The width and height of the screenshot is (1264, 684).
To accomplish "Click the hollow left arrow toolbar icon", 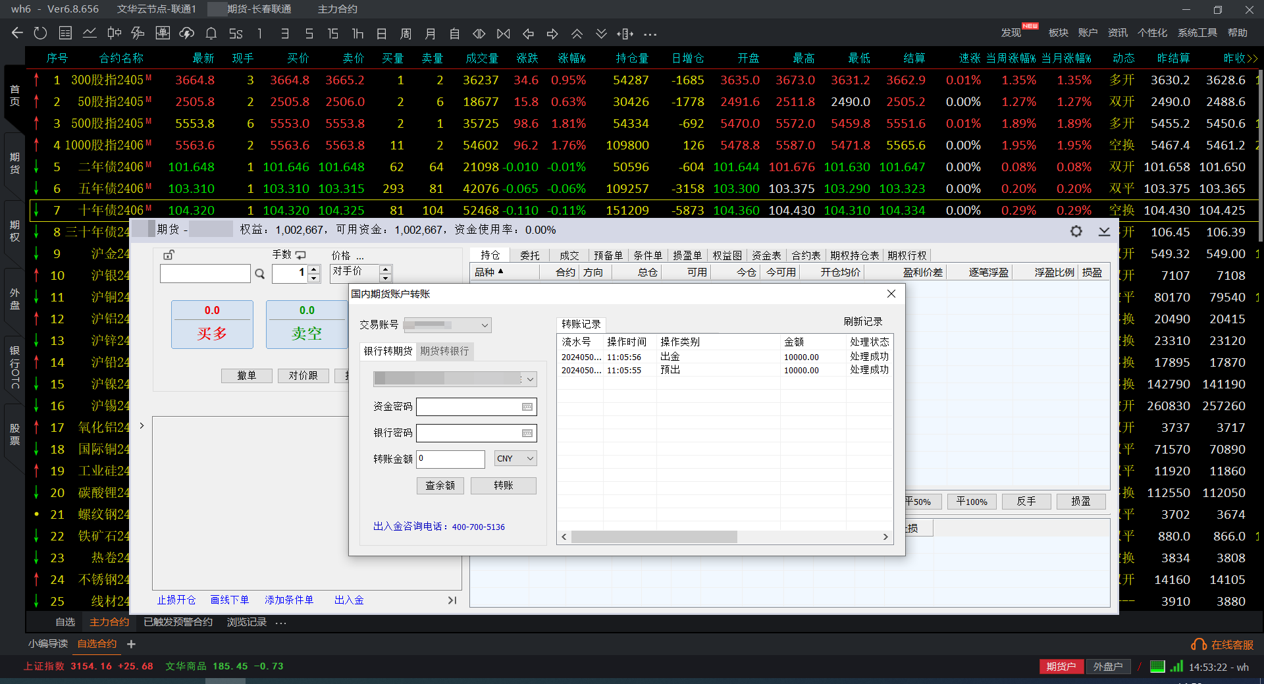I will pos(528,34).
